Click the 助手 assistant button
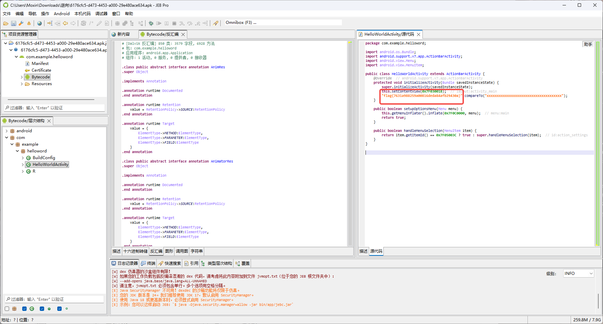 pos(588,44)
